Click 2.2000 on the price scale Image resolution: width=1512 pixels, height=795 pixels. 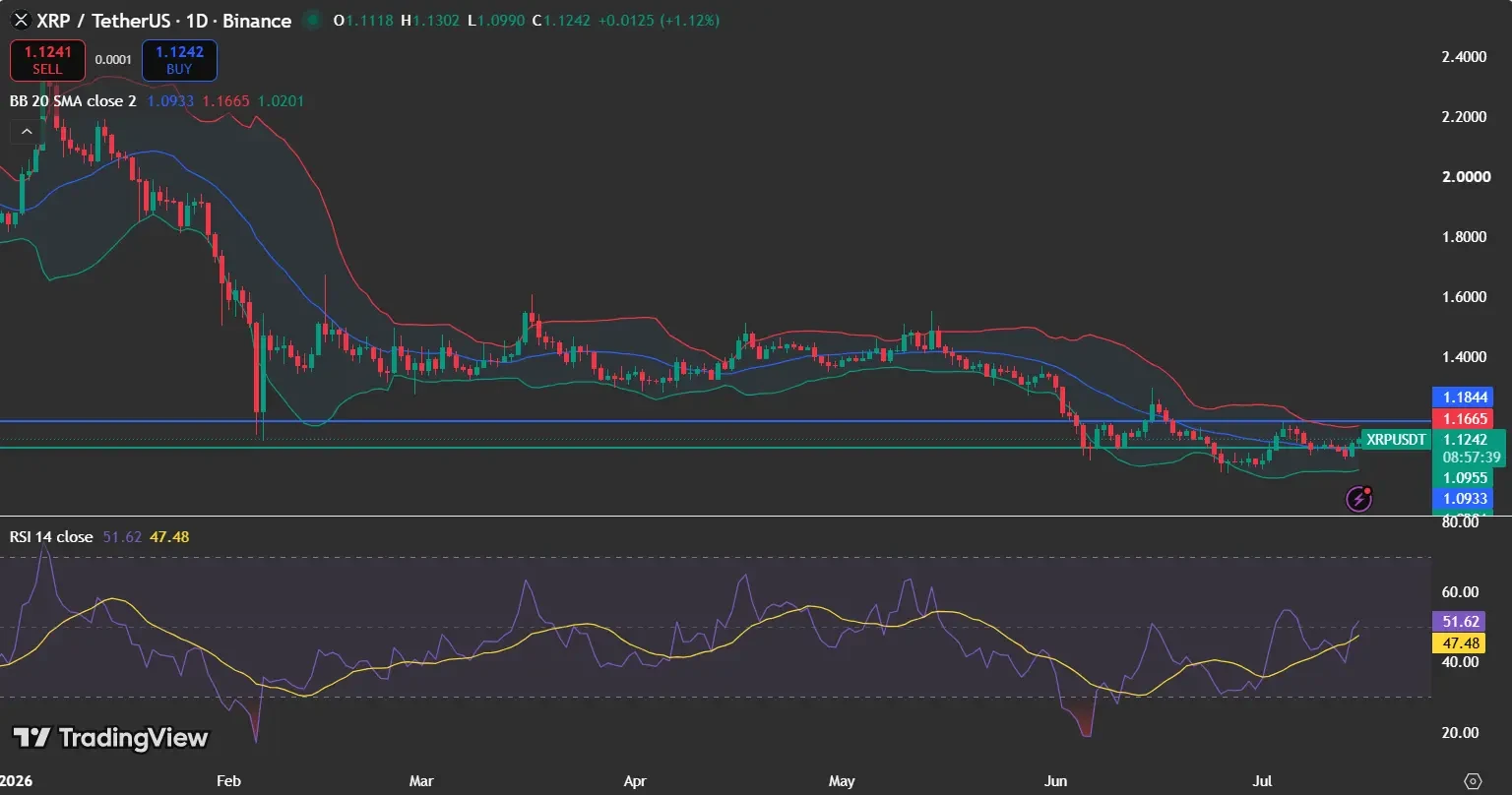(x=1464, y=117)
